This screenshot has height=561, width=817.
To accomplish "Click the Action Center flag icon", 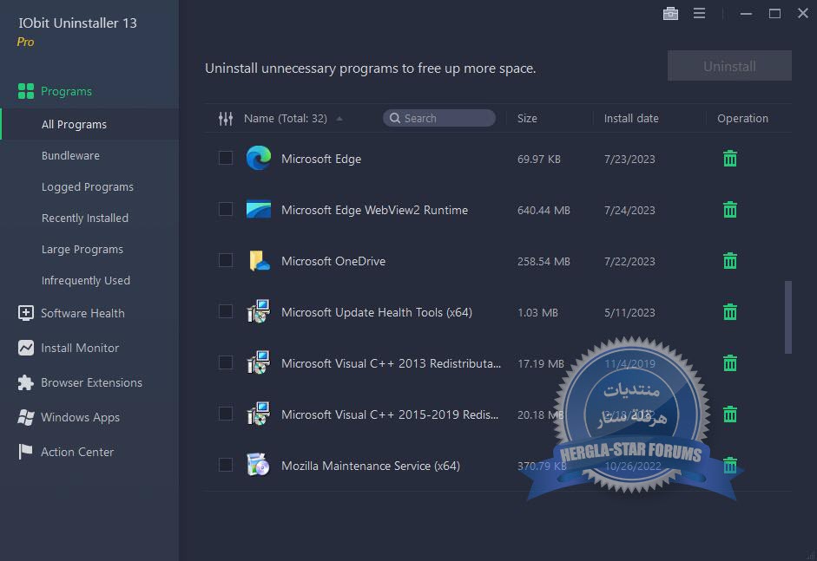I will click(x=25, y=452).
